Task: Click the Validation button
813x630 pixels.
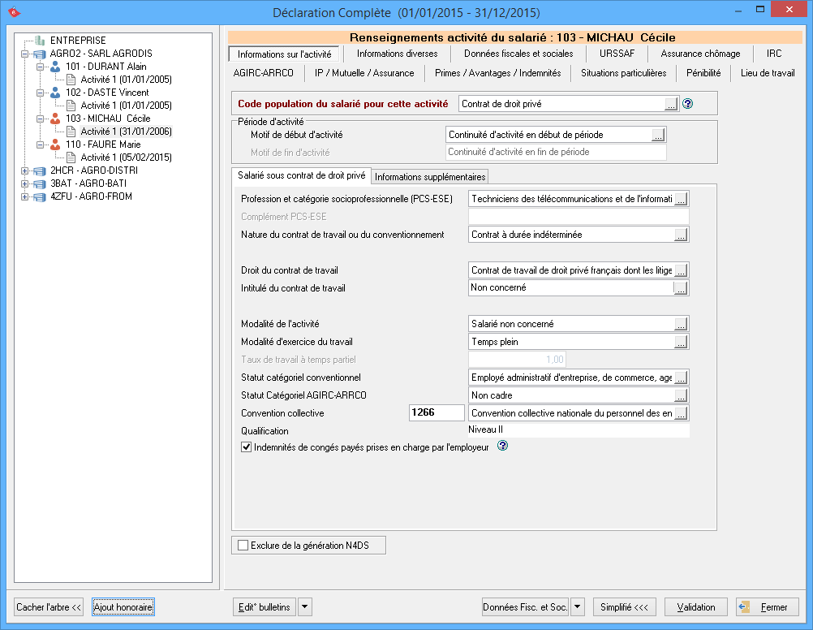Action: click(x=695, y=606)
